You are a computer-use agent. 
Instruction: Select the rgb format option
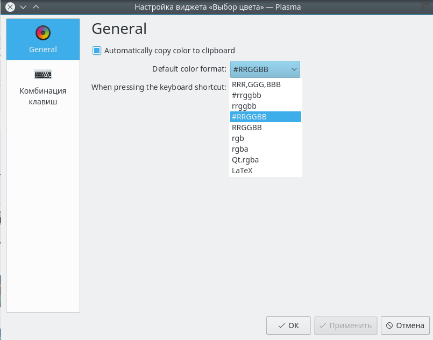tap(265, 138)
